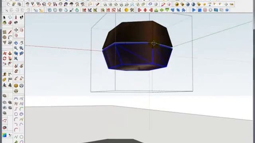
Task: Choose the Circle drawing tool
Action: coord(4,37)
